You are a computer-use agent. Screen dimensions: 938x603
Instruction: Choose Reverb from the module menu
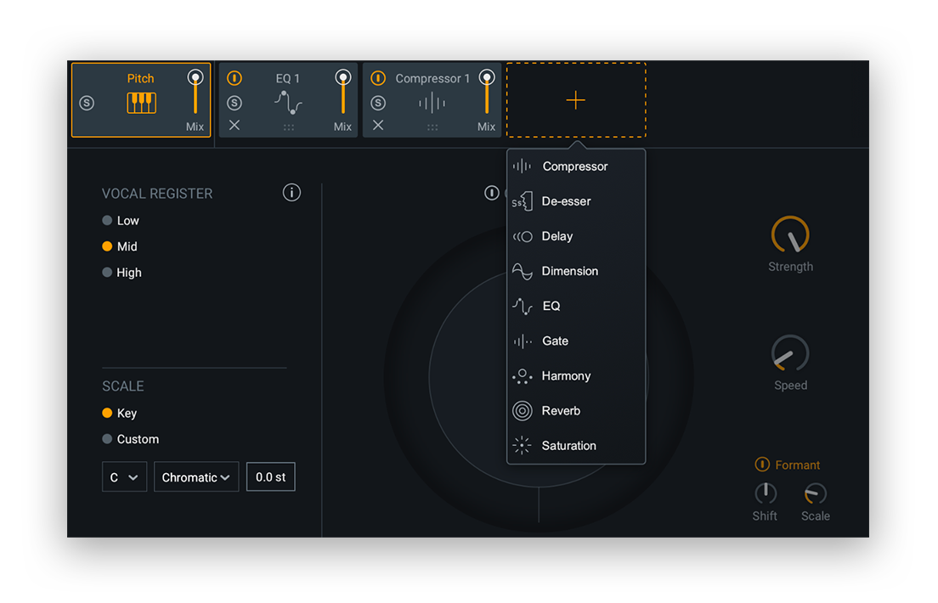(x=561, y=411)
